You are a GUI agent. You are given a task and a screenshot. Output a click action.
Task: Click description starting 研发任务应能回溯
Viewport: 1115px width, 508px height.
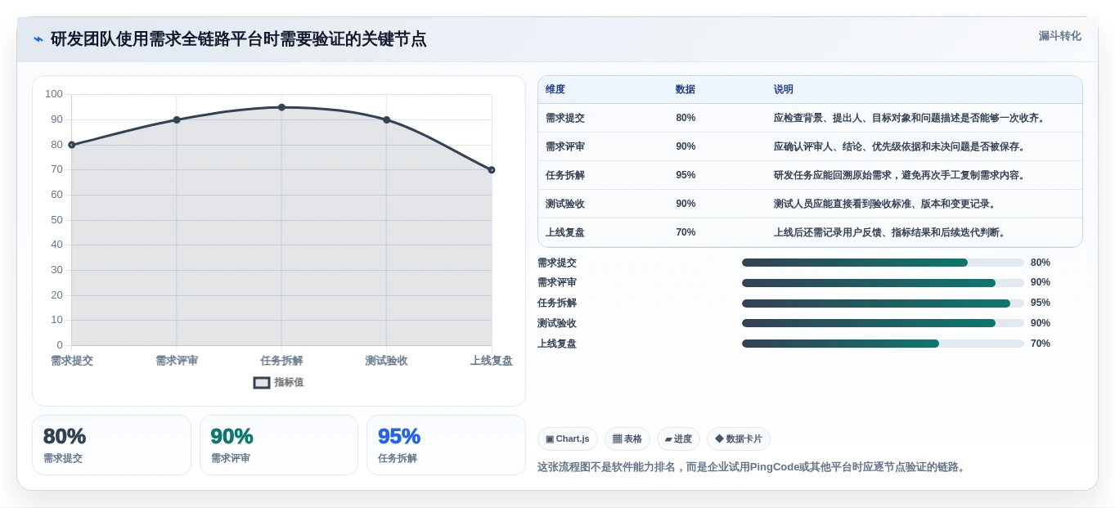(900, 175)
